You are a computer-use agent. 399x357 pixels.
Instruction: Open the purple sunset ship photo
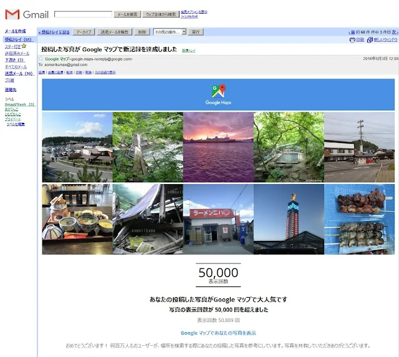(218, 147)
